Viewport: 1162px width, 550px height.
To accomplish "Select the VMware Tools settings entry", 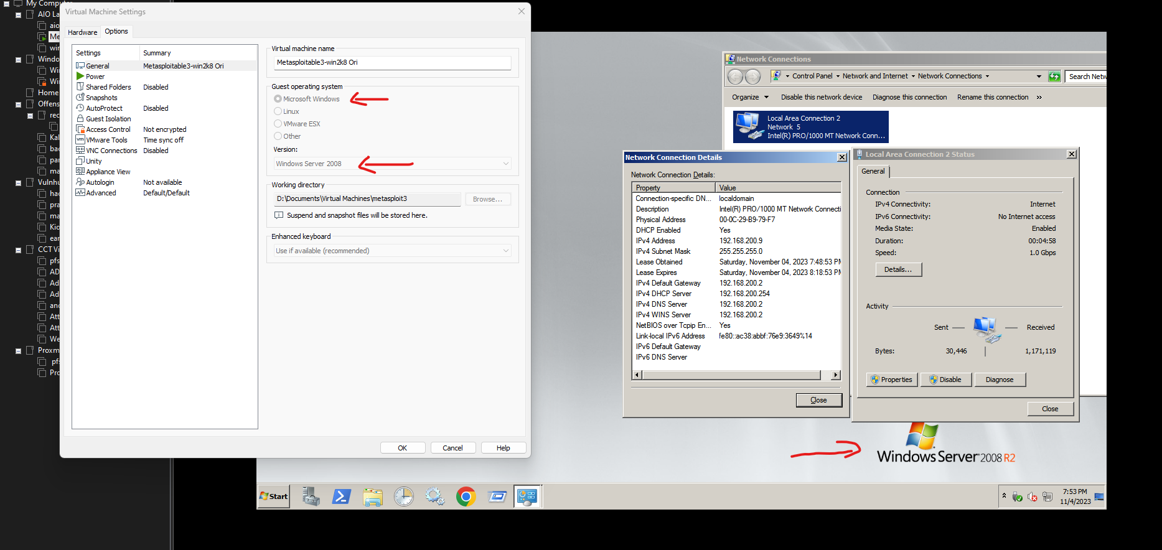I will coord(106,140).
